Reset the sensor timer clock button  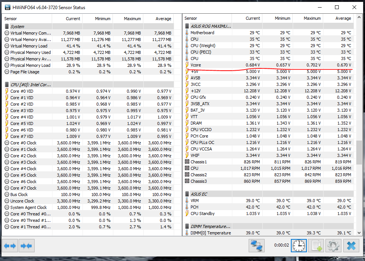click(299, 246)
